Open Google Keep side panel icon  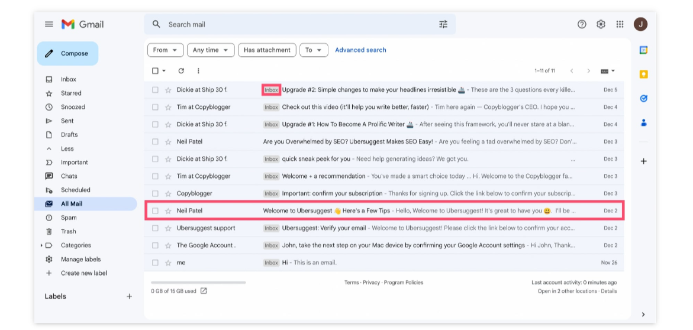(643, 74)
